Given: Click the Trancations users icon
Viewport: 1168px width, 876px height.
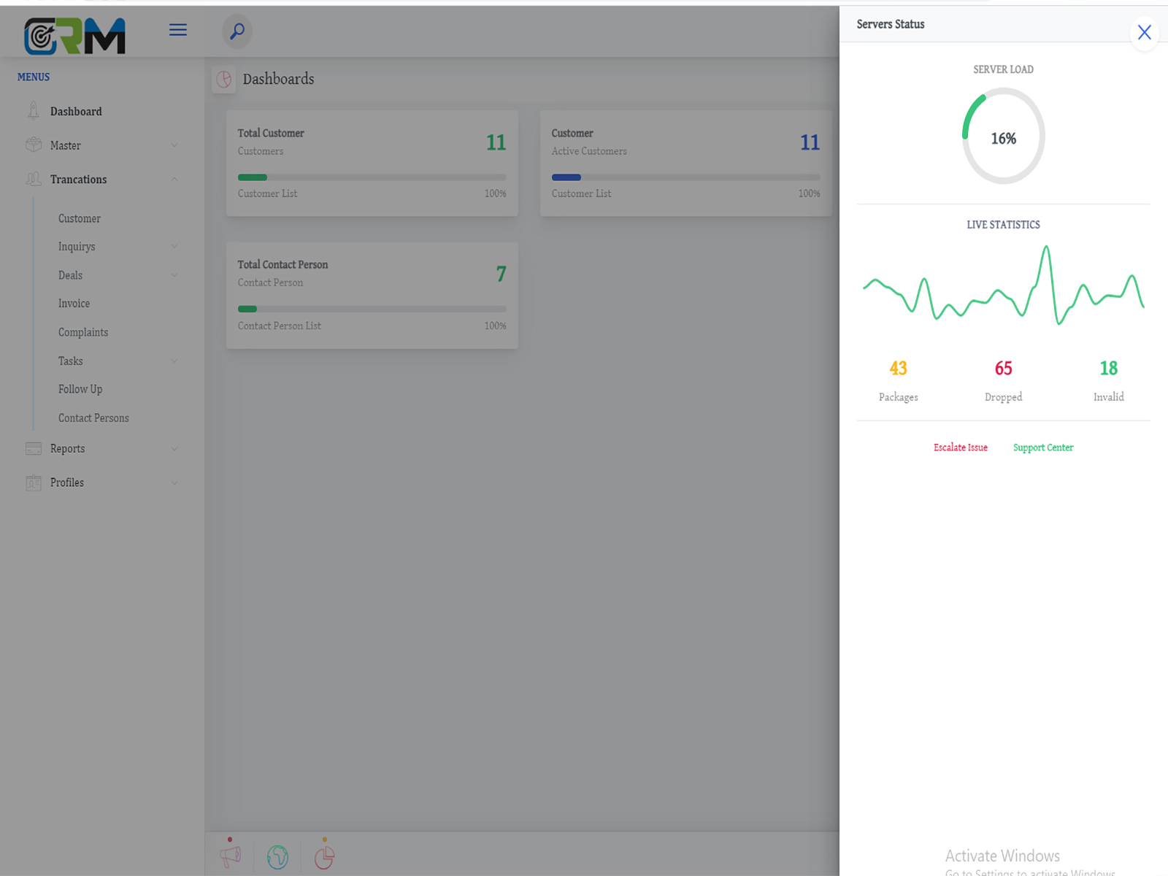Looking at the screenshot, I should (34, 179).
